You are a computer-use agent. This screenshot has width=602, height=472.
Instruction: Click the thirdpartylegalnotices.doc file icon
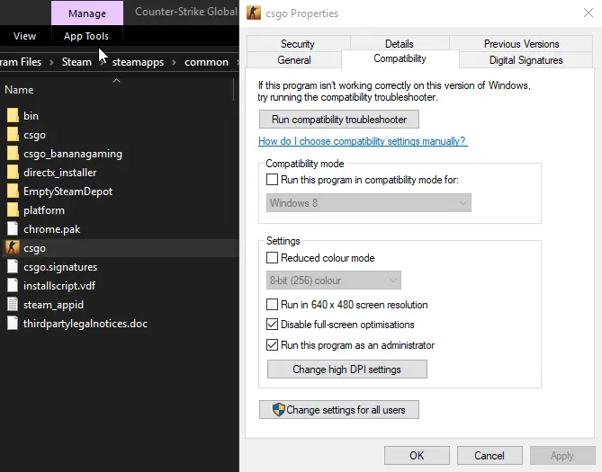tap(13, 323)
